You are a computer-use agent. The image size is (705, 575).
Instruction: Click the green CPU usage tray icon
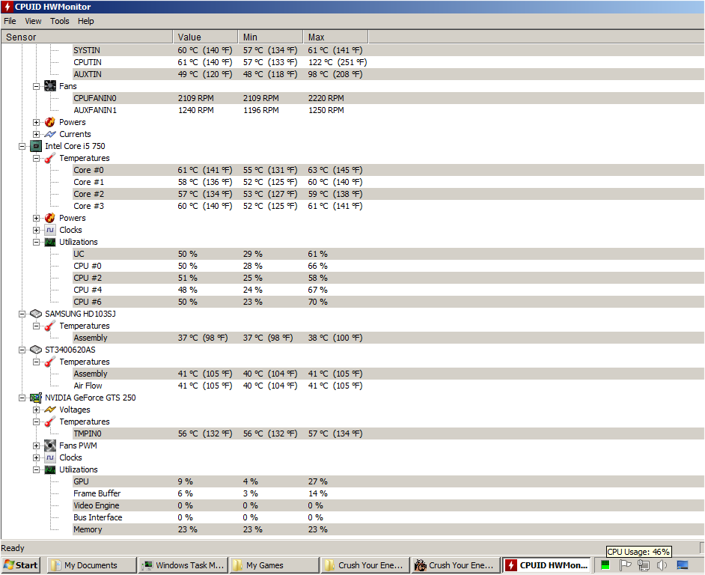tap(605, 565)
